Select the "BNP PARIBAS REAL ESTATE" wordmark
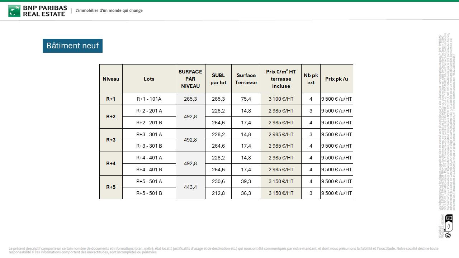459x258 pixels. point(45,11)
